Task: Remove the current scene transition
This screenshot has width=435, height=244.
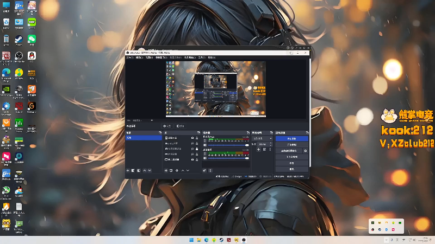Action: point(264,150)
